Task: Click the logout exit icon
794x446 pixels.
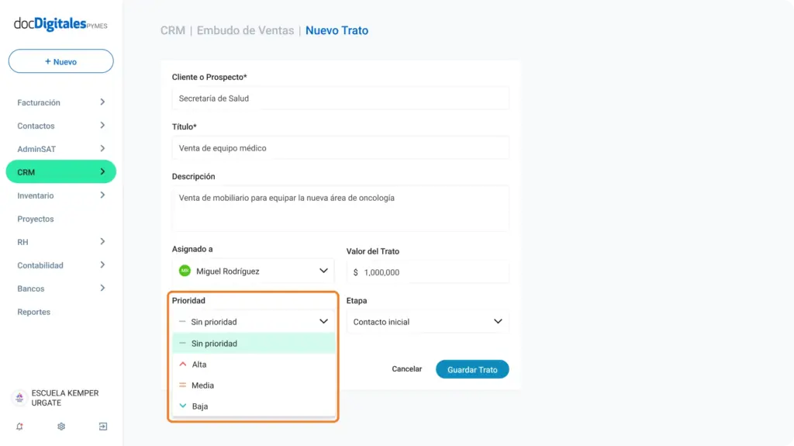Action: click(103, 427)
